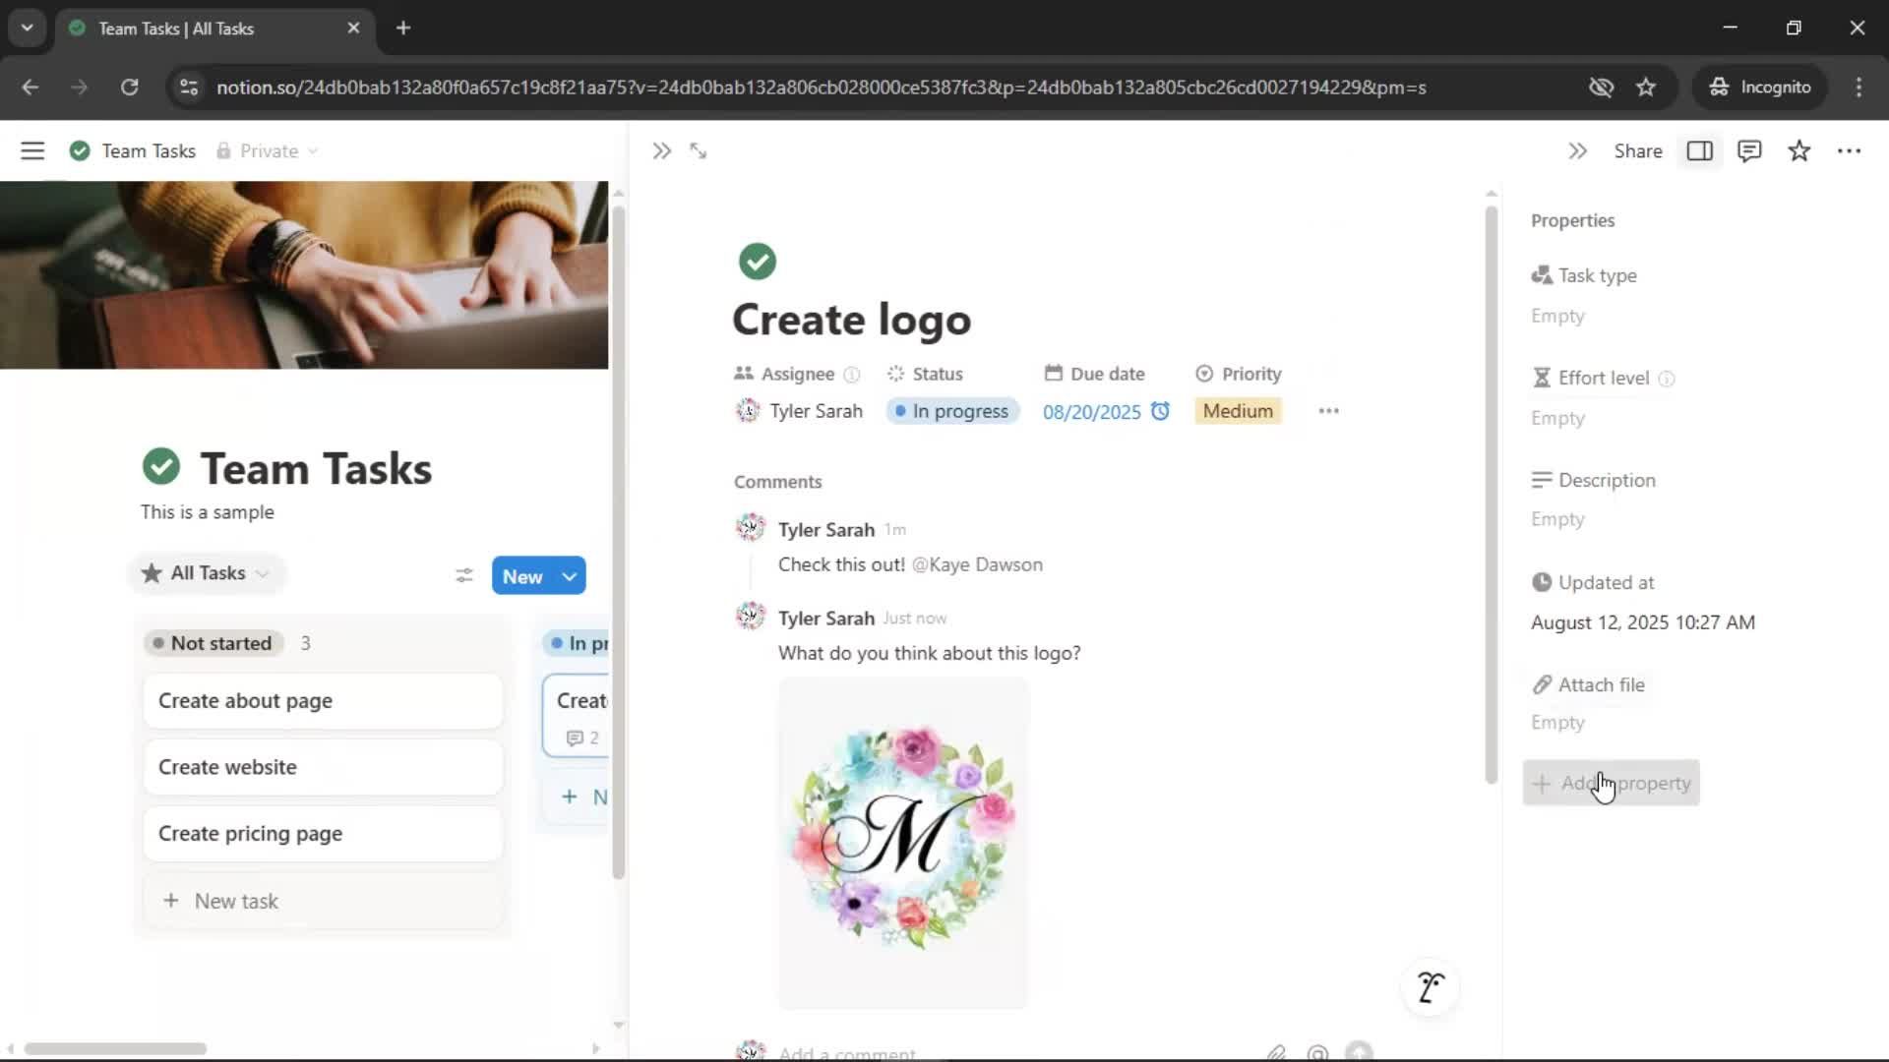Open site information icon in address bar
Viewport: 1889px width, 1062px height.
[x=188, y=87]
